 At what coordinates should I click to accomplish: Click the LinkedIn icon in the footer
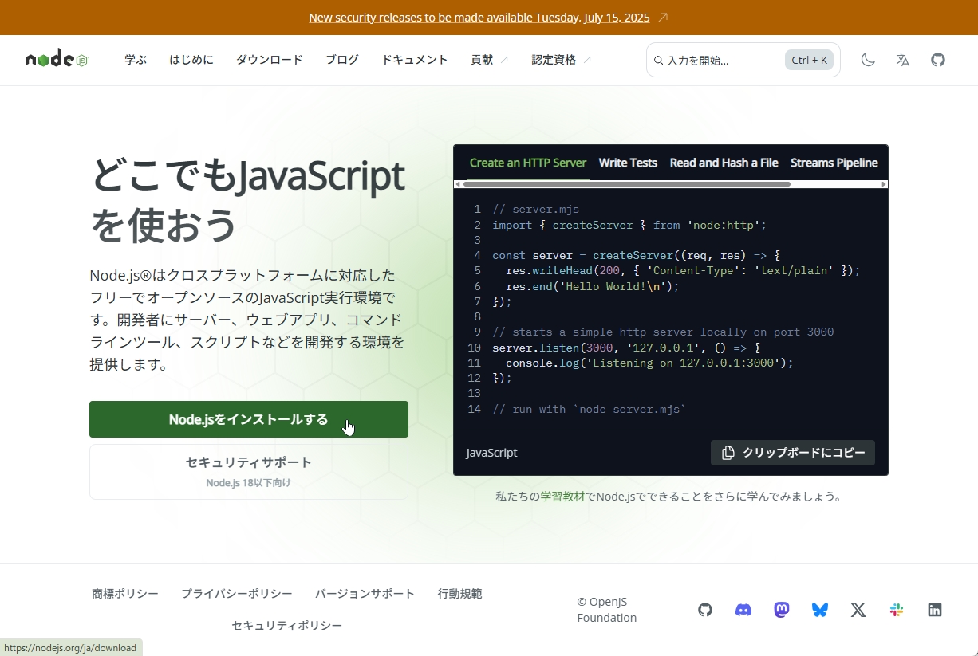pos(934,610)
